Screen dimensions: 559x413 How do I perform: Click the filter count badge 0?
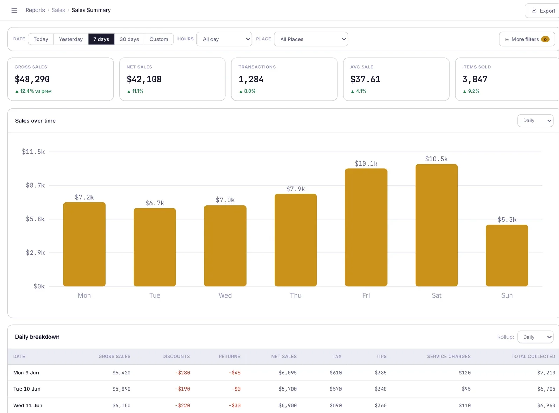(545, 39)
